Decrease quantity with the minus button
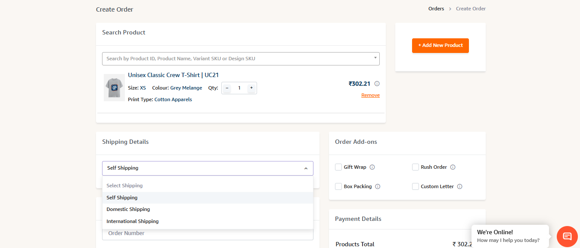Image resolution: width=580 pixels, height=248 pixels. [227, 88]
